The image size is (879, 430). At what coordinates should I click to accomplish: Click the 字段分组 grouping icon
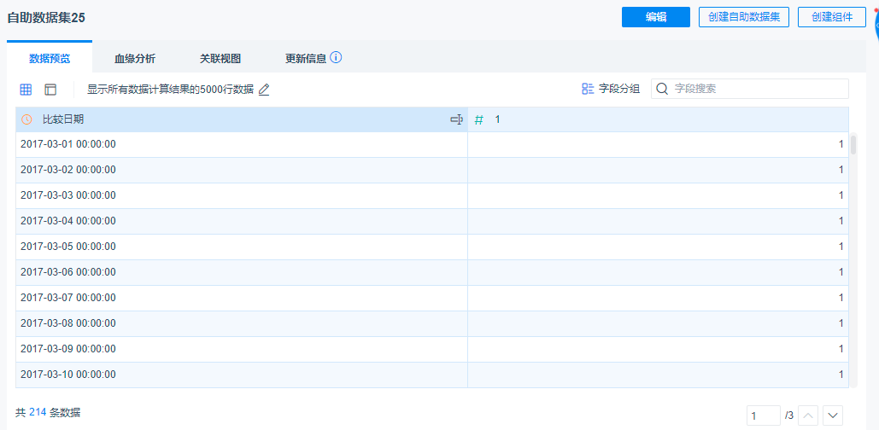pos(588,89)
